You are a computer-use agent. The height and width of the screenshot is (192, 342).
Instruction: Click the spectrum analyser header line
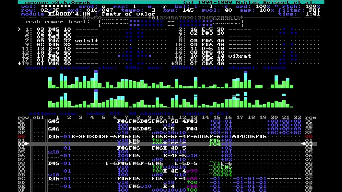pos(156,68)
